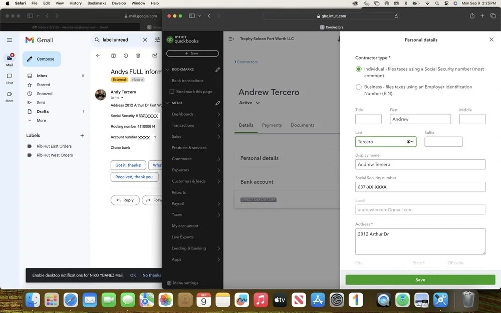Open the Bookmarks menu in the menu bar
Screen dimensions: 501x313
[97, 3]
